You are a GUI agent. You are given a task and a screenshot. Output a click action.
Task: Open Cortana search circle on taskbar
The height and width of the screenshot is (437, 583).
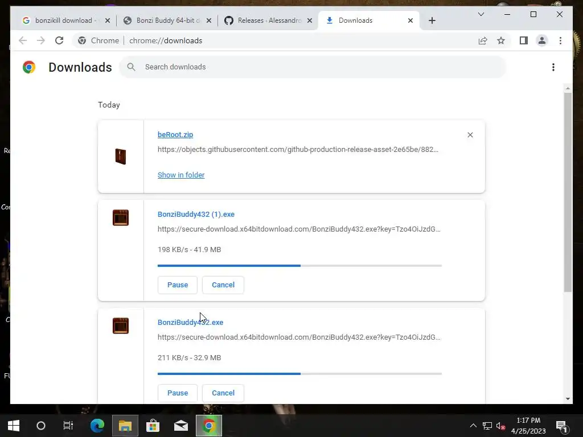pyautogui.click(x=41, y=426)
